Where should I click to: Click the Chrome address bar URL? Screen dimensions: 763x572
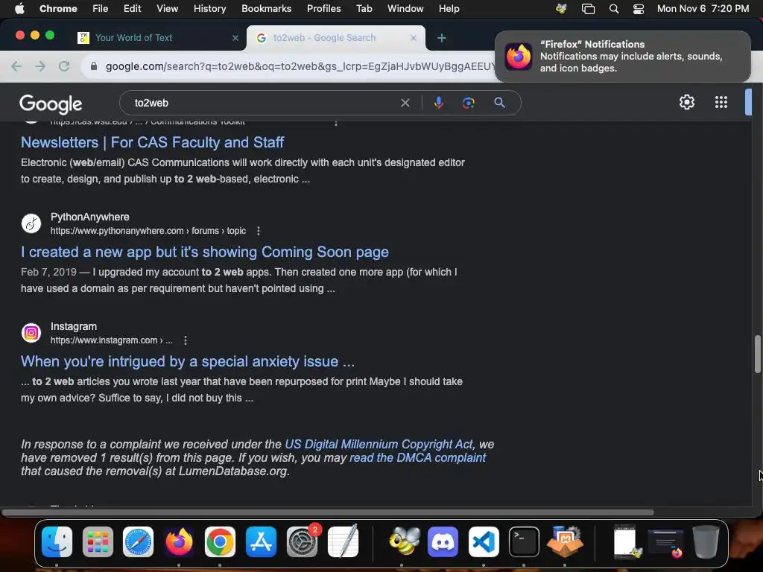(x=300, y=66)
